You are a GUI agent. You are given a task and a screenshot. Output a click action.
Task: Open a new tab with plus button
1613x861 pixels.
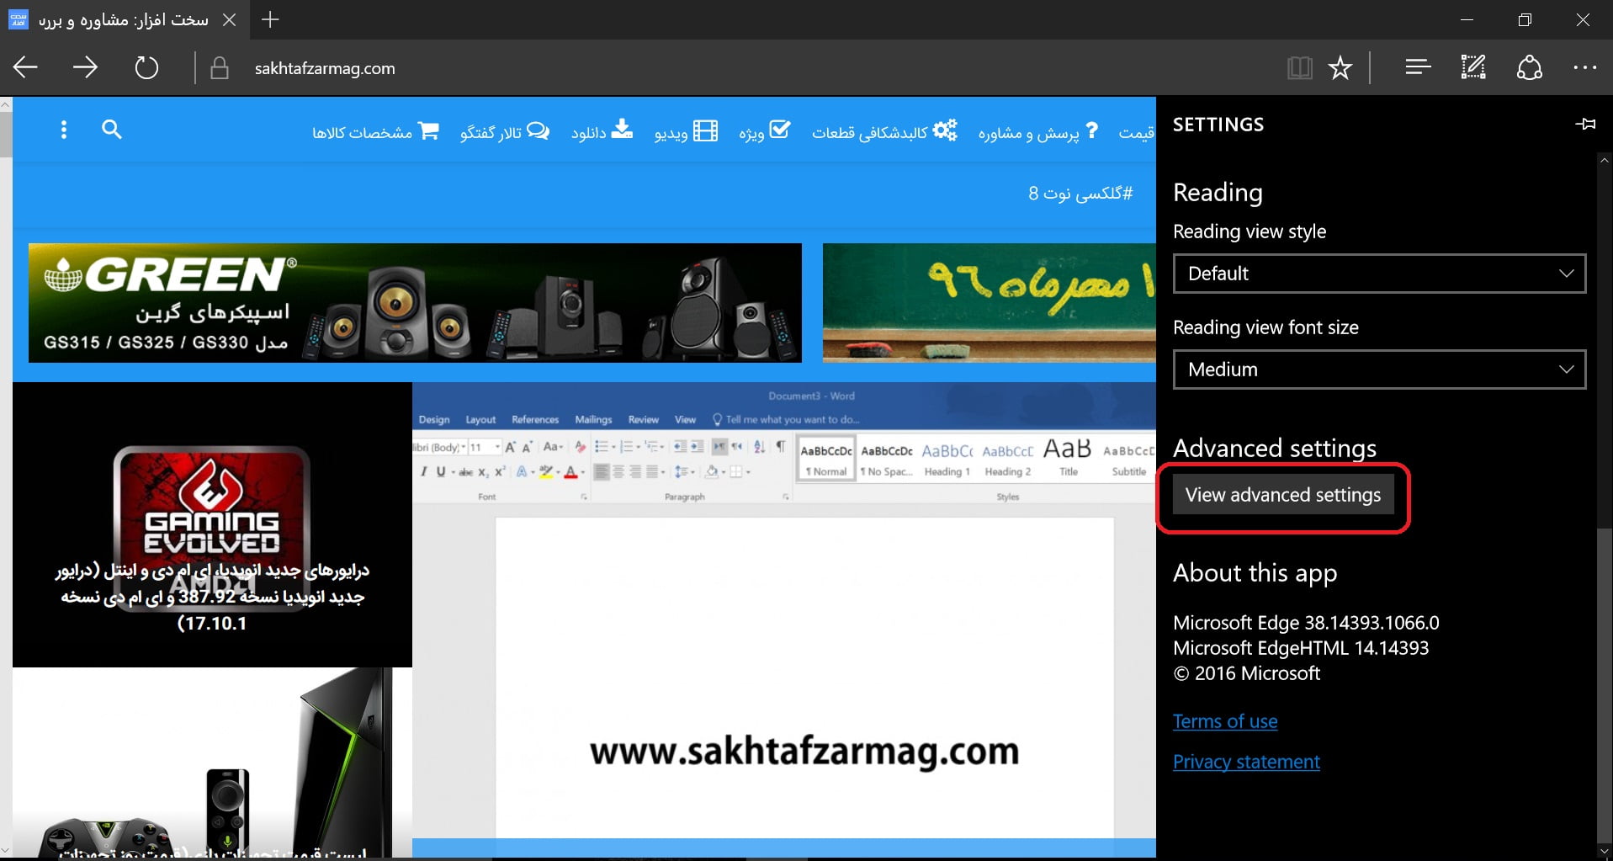tap(270, 19)
